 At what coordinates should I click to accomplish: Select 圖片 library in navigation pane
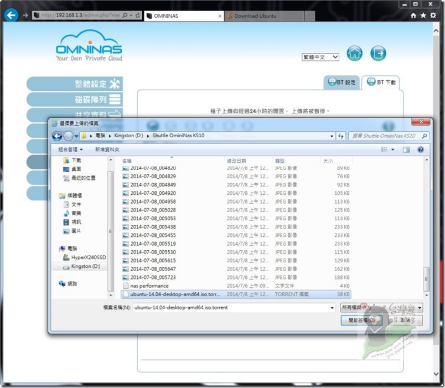click(72, 231)
